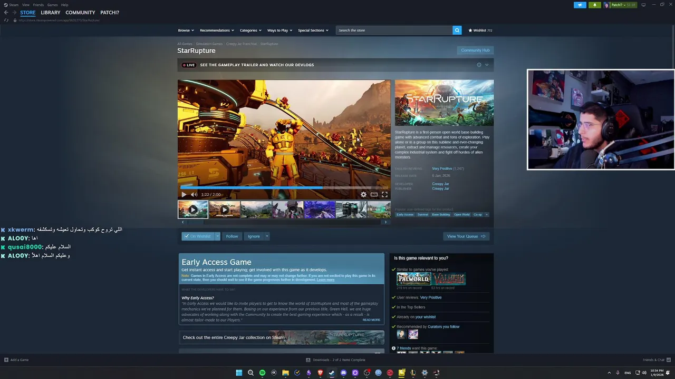
Task: Open the Help menu
Action: click(x=64, y=5)
